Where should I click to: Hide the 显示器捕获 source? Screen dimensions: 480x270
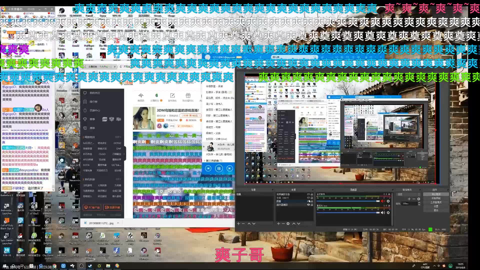[308, 205]
